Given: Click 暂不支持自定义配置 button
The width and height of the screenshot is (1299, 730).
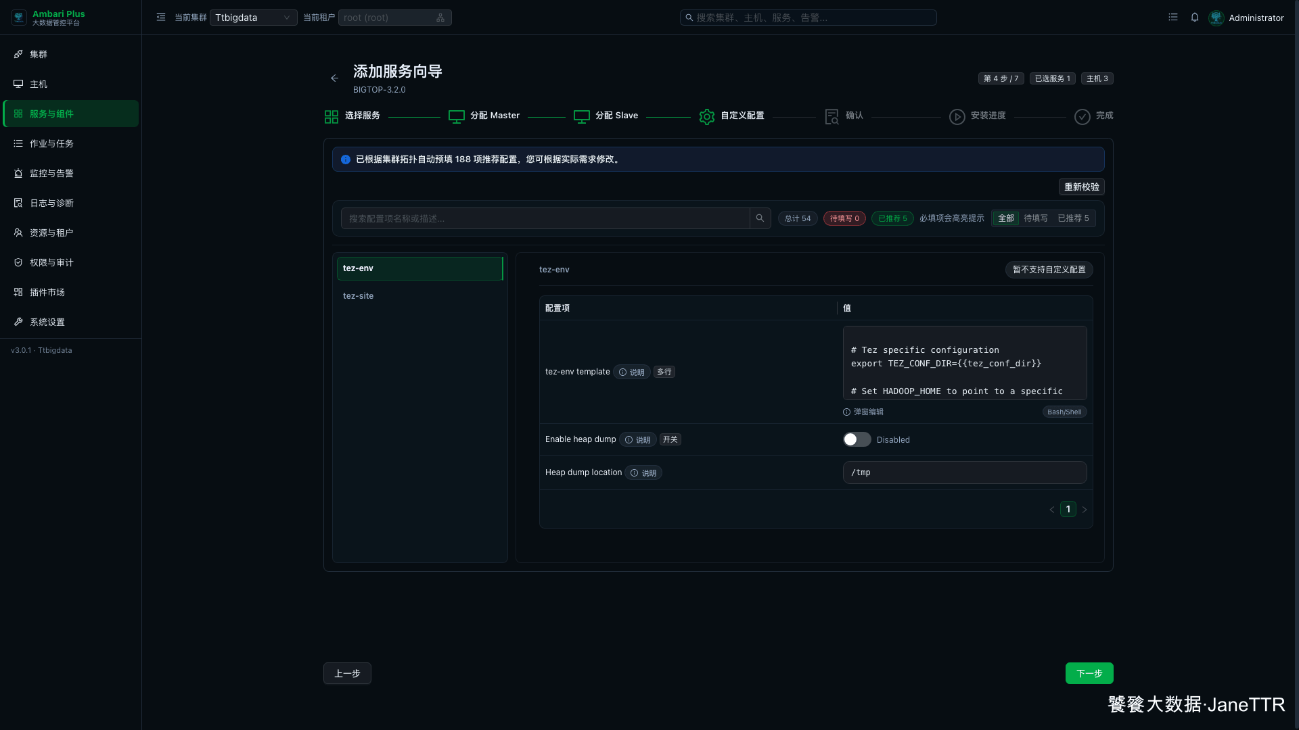Looking at the screenshot, I should pyautogui.click(x=1049, y=270).
